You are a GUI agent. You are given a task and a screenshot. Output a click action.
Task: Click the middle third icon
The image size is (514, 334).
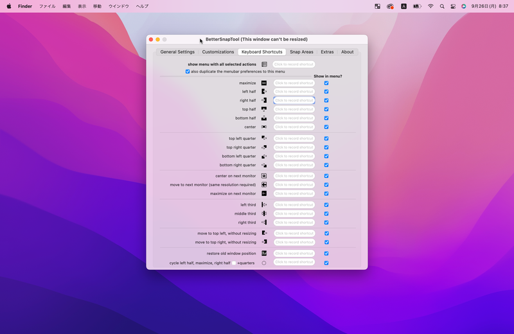[264, 214]
